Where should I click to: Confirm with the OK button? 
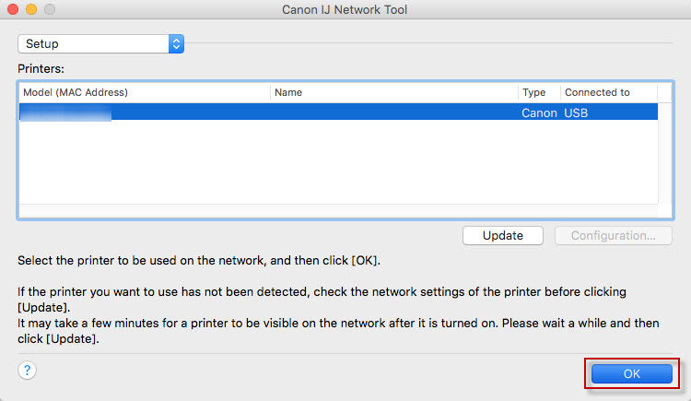[x=631, y=373]
